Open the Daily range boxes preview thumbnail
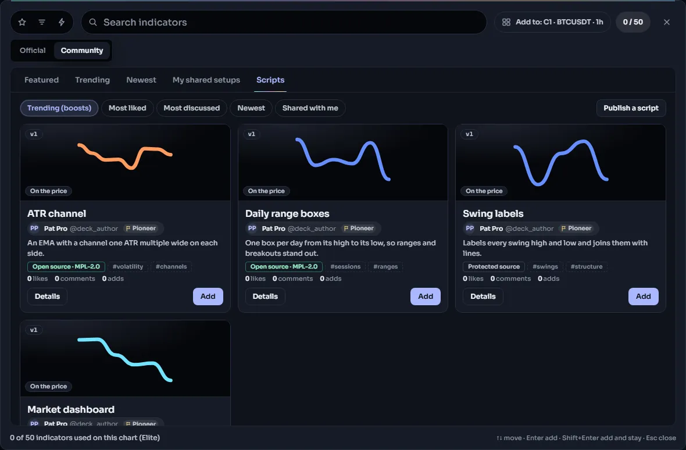686x450 pixels. click(342, 163)
